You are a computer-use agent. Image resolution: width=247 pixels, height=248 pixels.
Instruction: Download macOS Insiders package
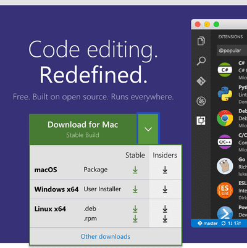click(x=165, y=170)
